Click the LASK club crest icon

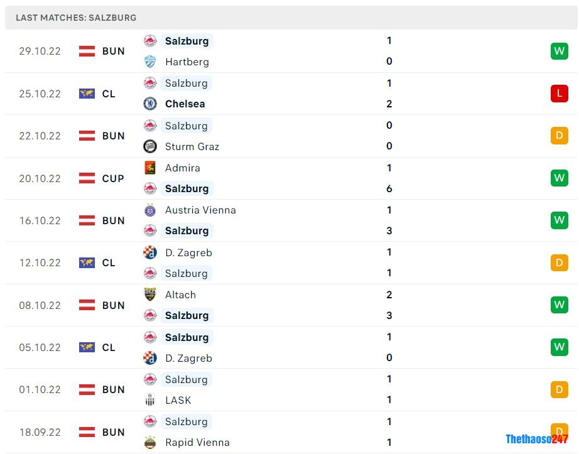click(150, 400)
